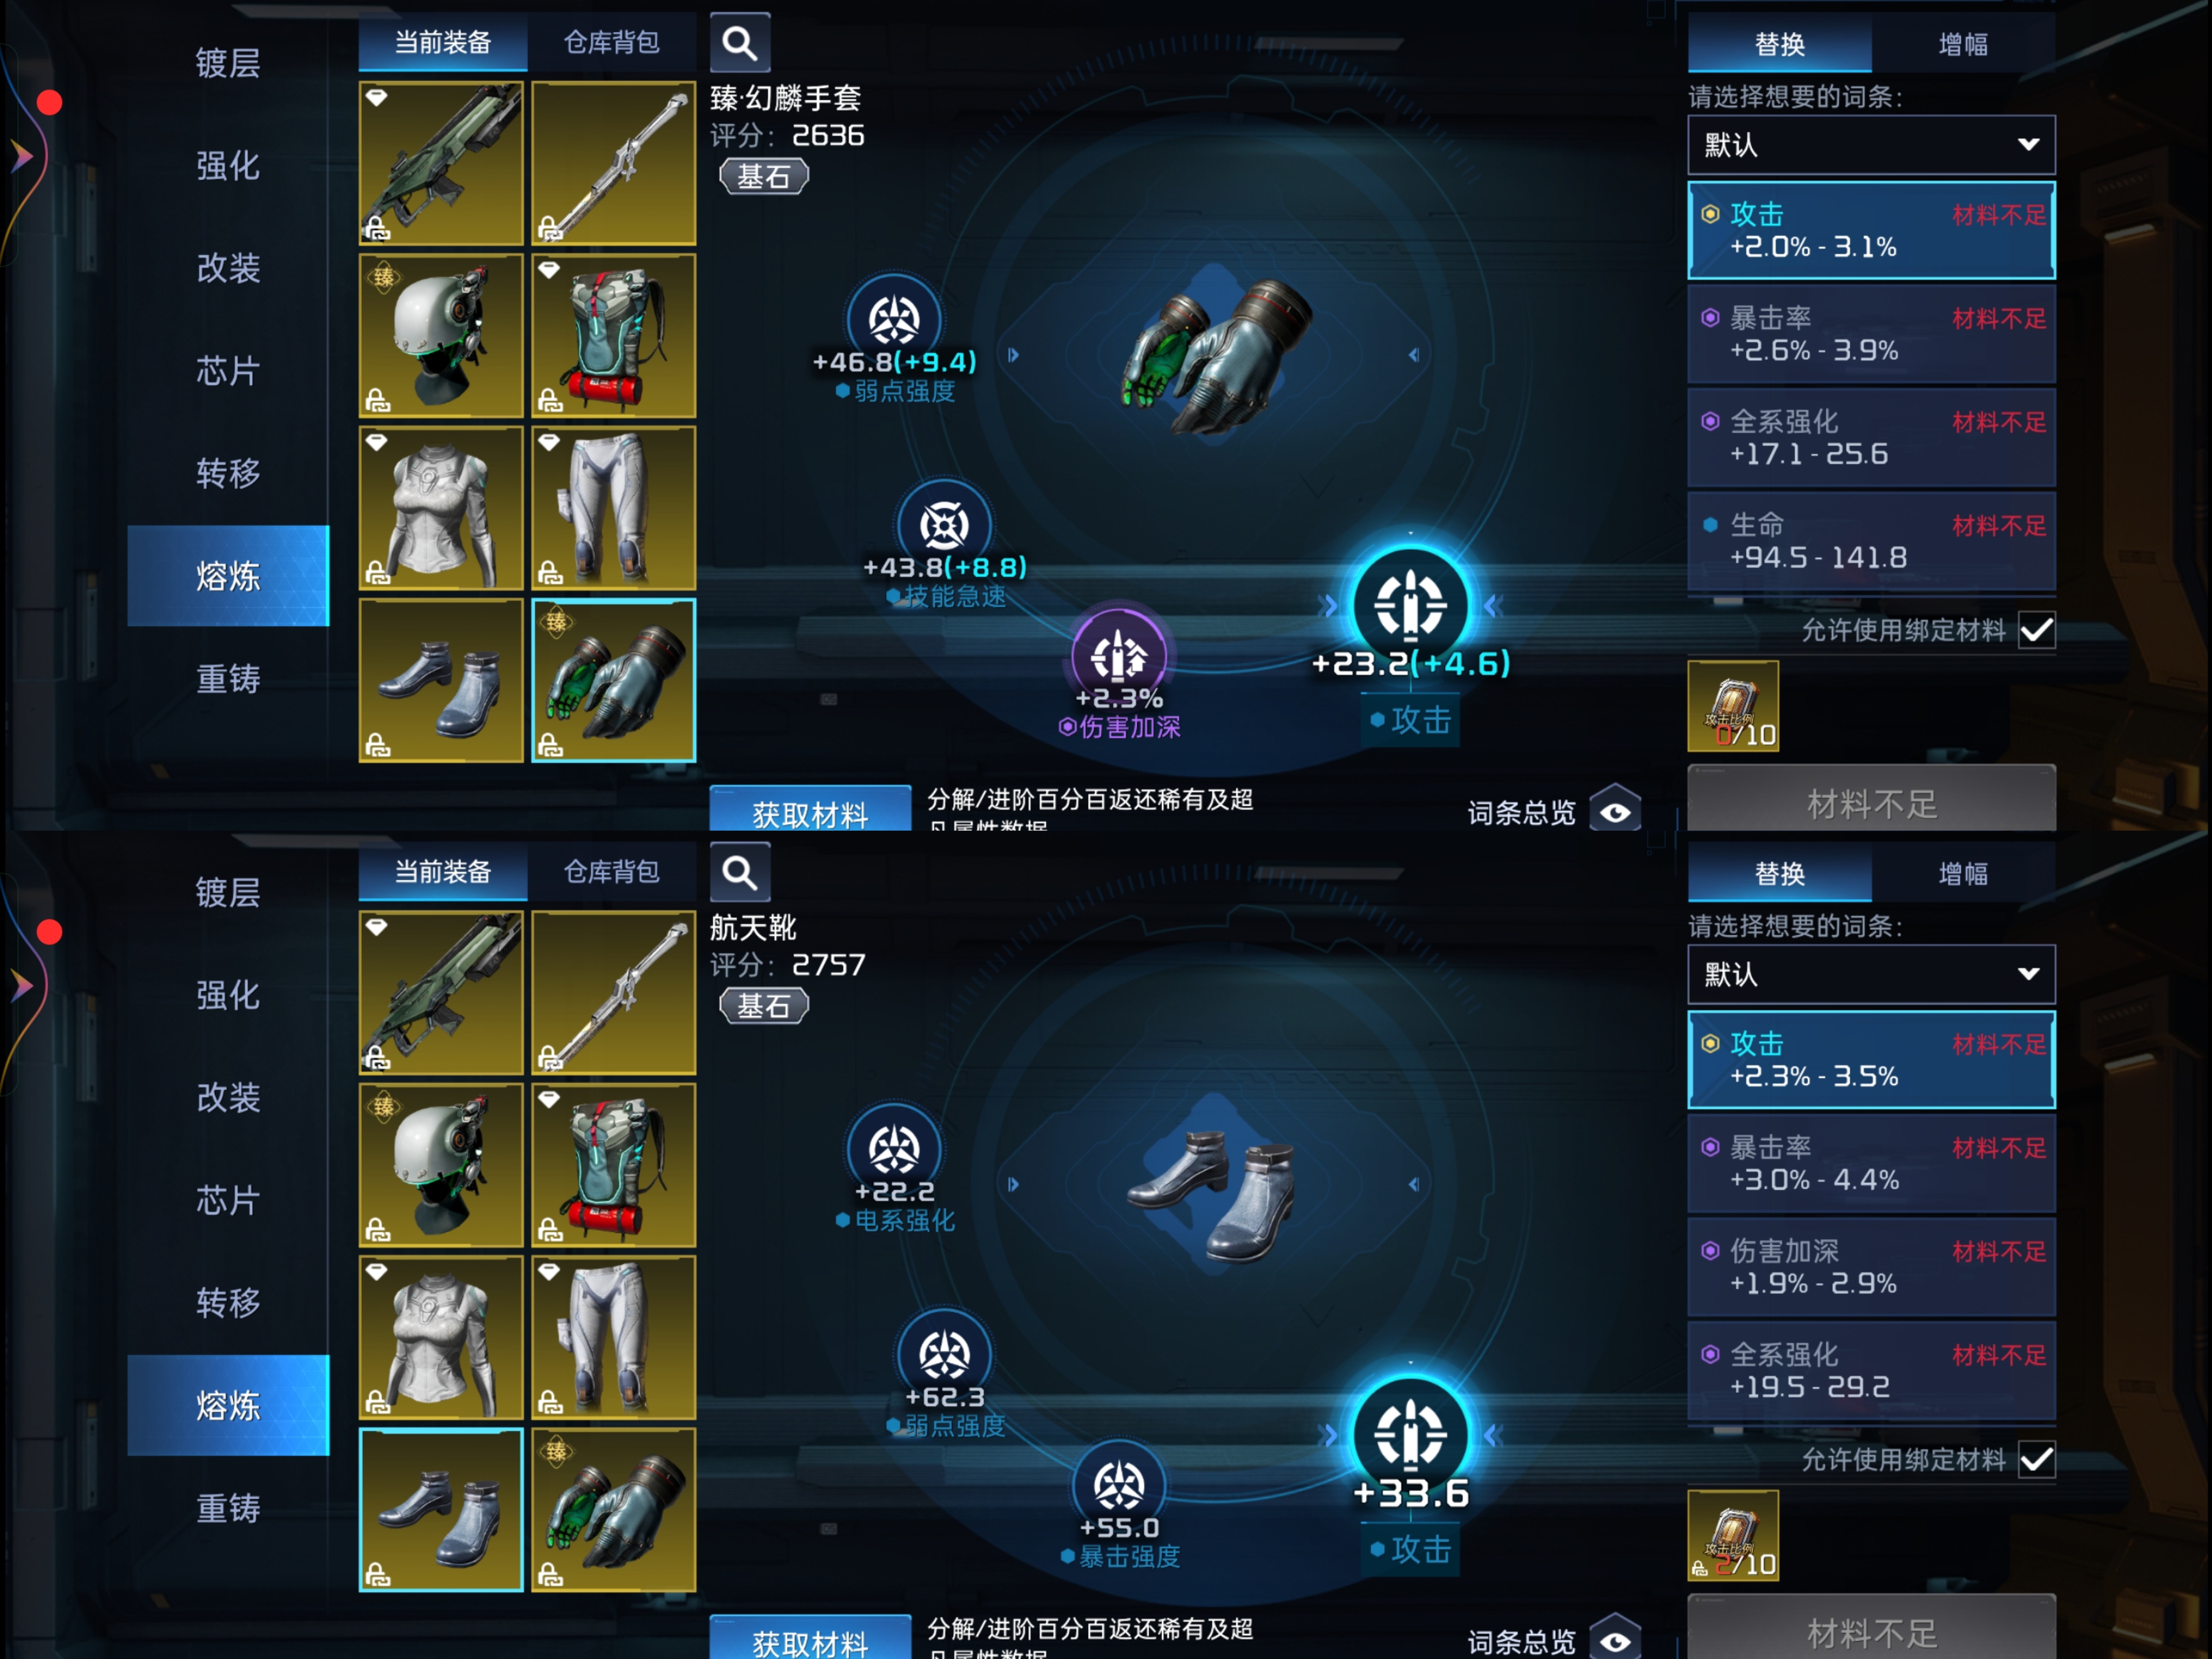The image size is (2212, 1659).
Task: Select the 弱点强度 +46.8 stat node icon
Action: 893,320
